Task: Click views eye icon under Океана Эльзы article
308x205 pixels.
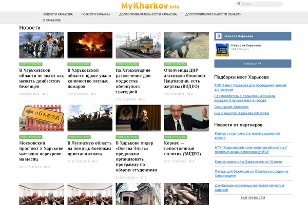Action: coord(142,177)
